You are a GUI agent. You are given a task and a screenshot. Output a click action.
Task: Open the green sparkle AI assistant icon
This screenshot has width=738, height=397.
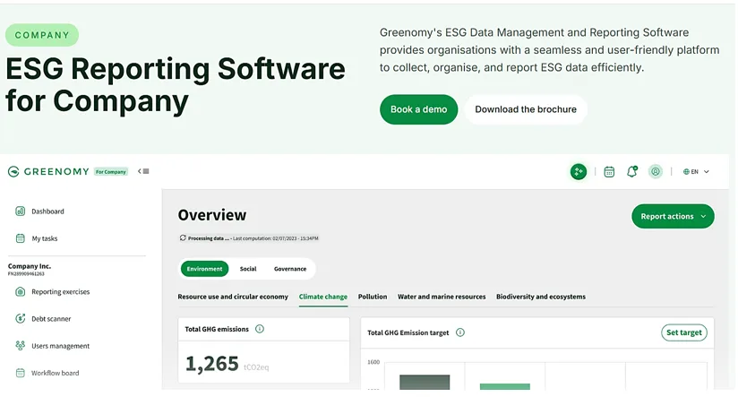(579, 172)
